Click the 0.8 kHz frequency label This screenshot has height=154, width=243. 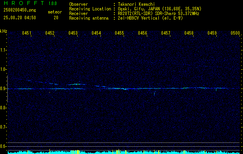point(3,108)
